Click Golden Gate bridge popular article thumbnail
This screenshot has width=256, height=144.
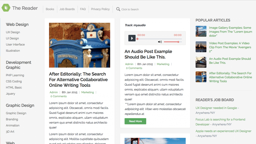[x=201, y=31]
